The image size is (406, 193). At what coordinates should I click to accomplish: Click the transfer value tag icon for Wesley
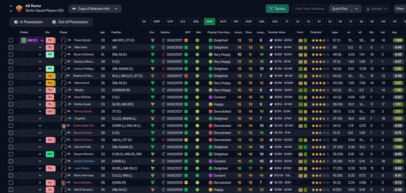click(271, 90)
